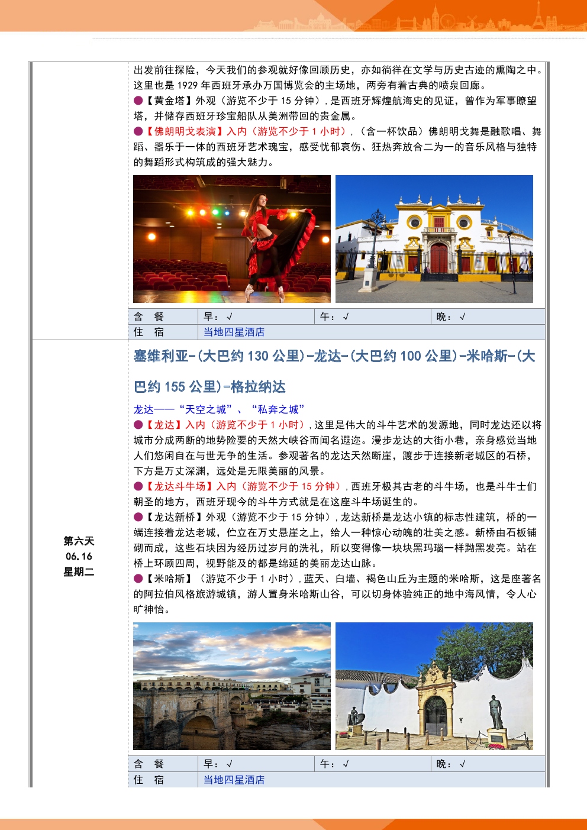Image resolution: width=587 pixels, height=830 pixels.
Task: Click the bullet next to 【米哈斯】
Action: coord(138,579)
